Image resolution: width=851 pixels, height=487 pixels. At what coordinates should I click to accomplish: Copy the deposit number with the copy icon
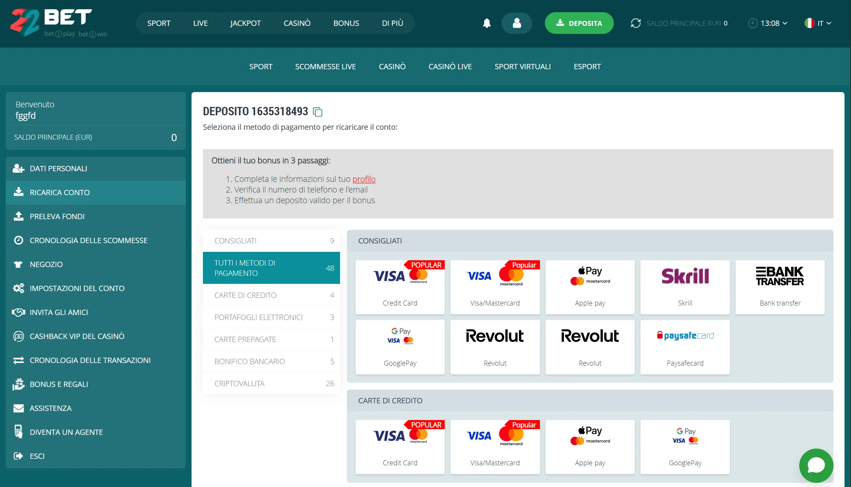click(318, 111)
